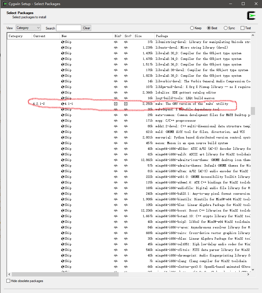
Task: Click current version 4.2.1-2 cell
Action: 39,104
